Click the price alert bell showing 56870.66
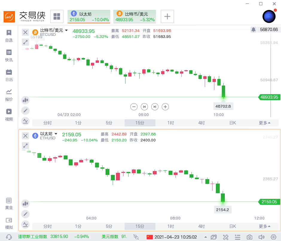281x241 pixels. (x=253, y=30)
